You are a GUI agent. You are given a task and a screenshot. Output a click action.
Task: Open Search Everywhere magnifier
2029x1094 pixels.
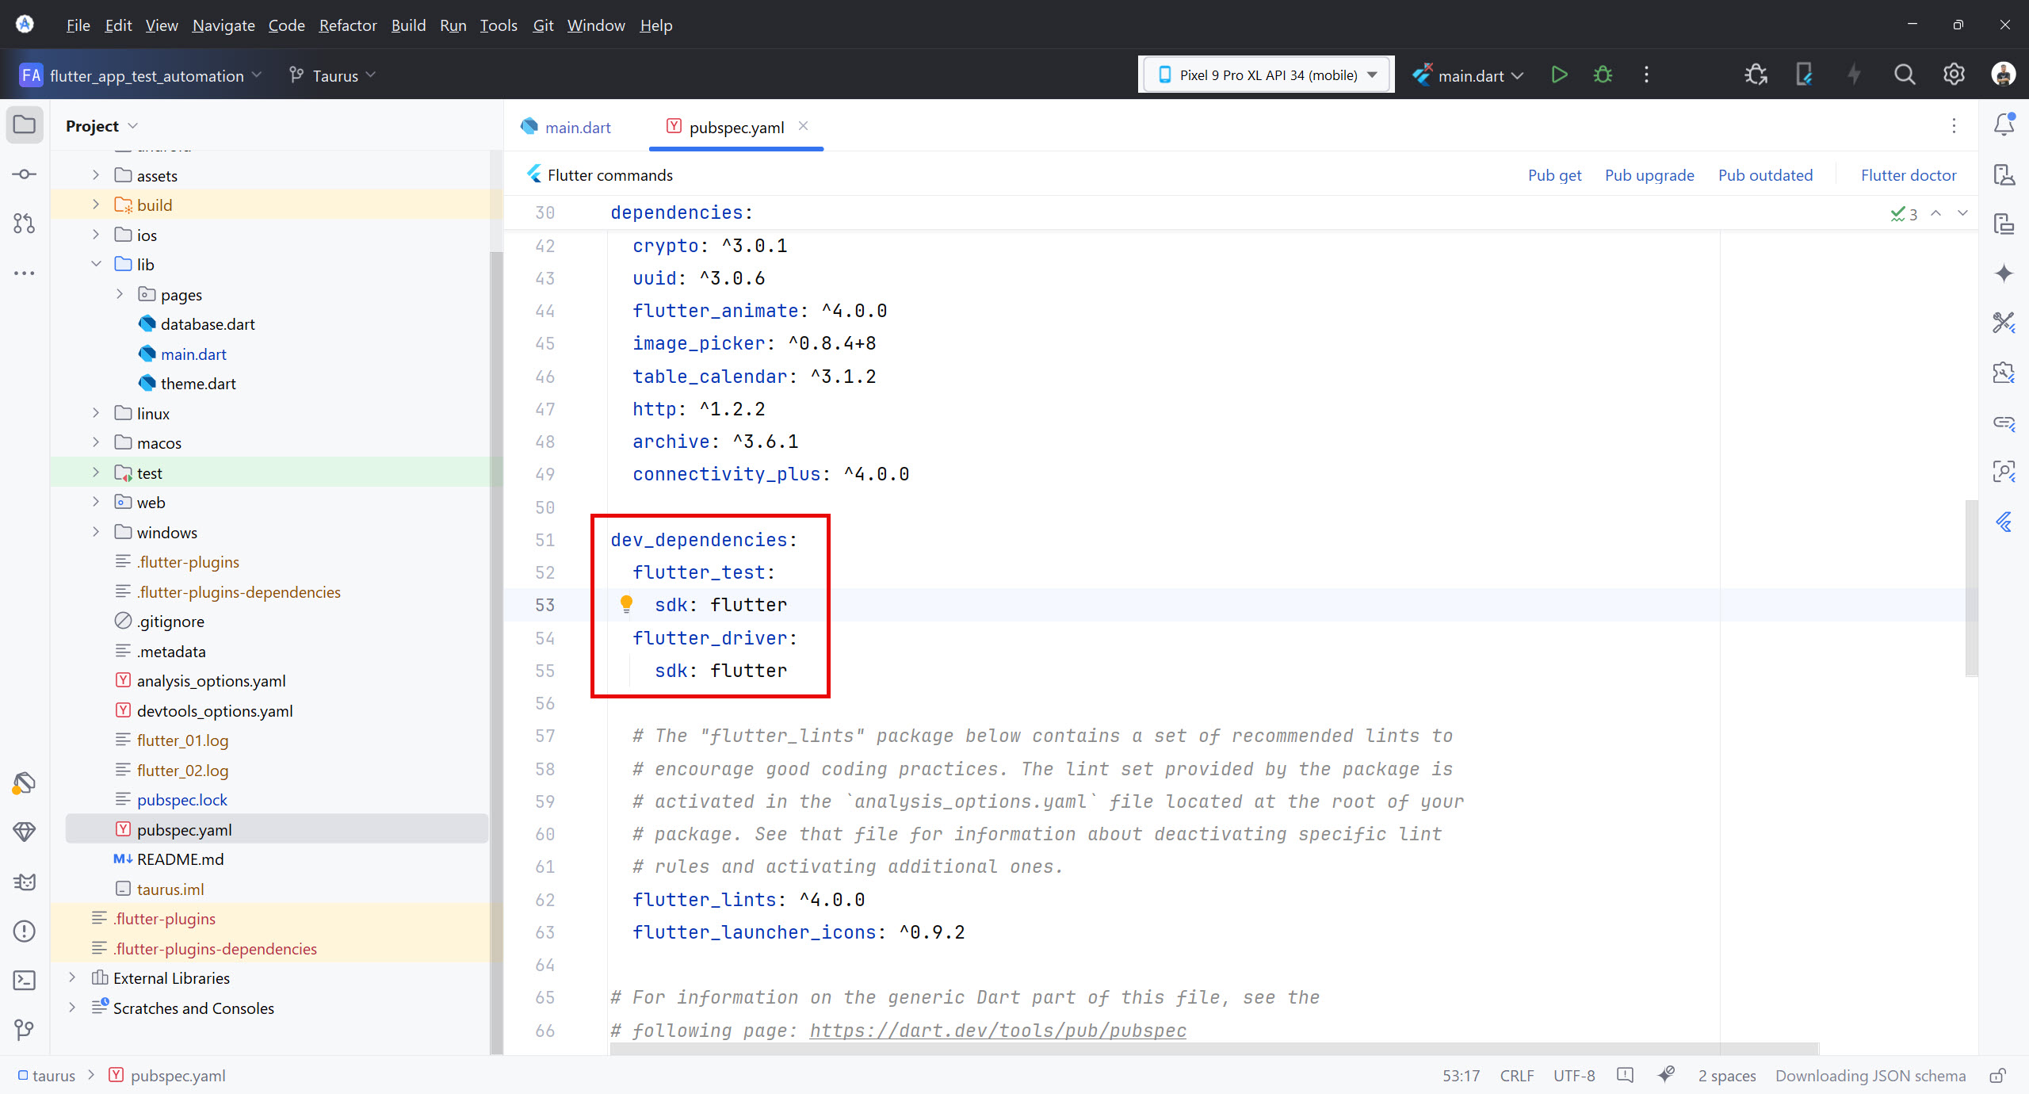(1905, 75)
